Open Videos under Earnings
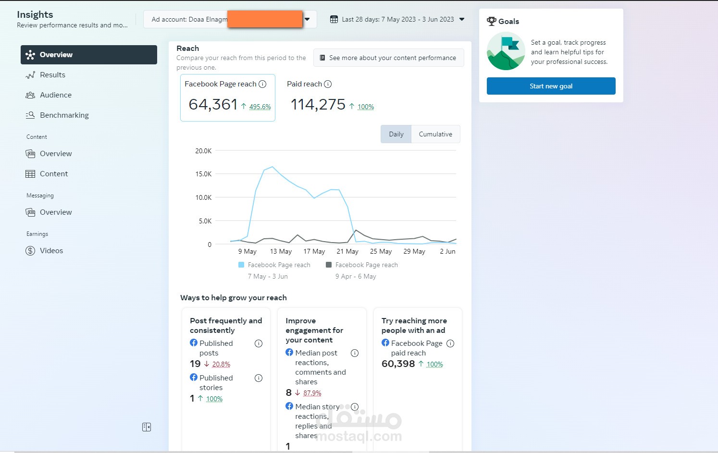Viewport: 718px width, 453px height. pos(51,251)
